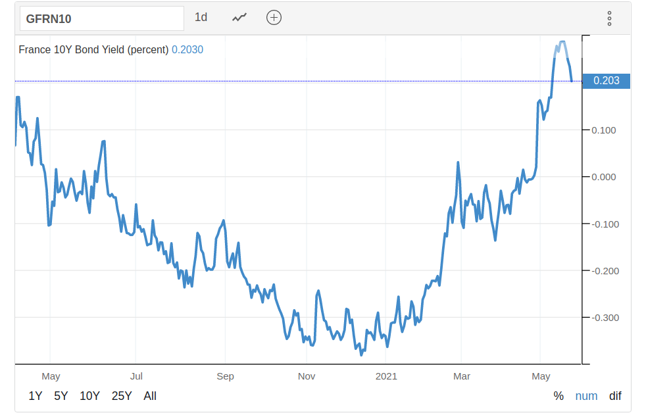Click the Mar x-axis label
Viewport: 646px width, 419px height.
pos(461,376)
